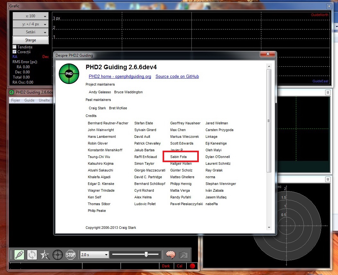338x275 pixels.
Task: Toggle the Corecții checkbox
Action: [x=14, y=52]
